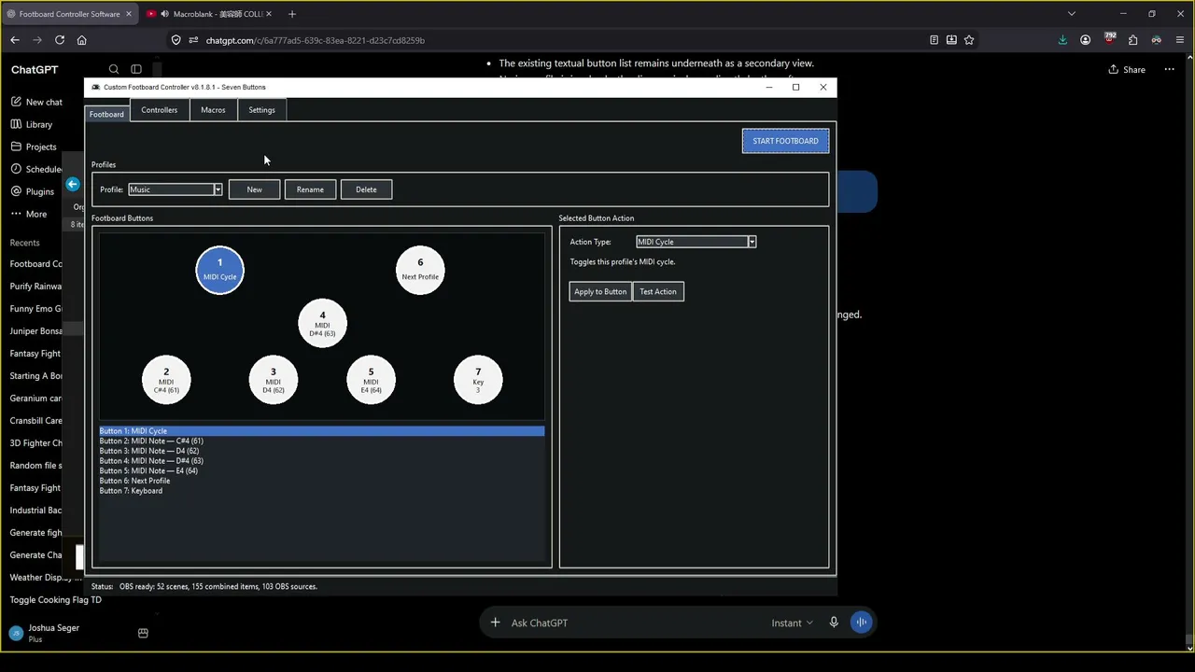1195x672 pixels.
Task: Select list row Button 1: MIDI Cycle
Action: (321, 431)
